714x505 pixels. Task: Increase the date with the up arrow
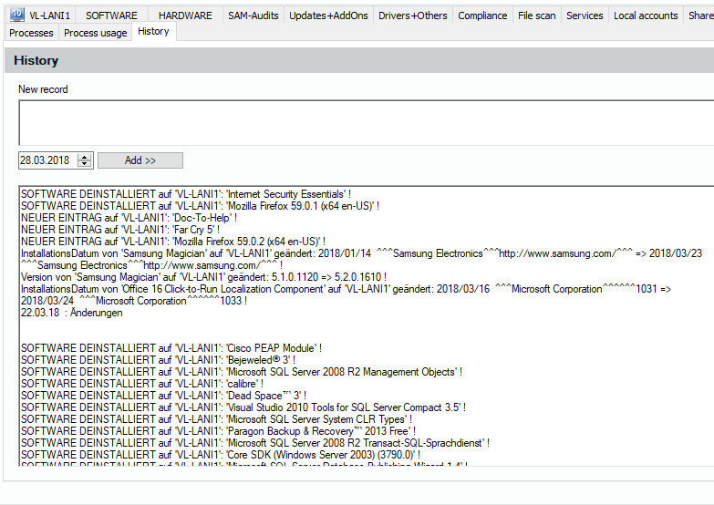85,157
